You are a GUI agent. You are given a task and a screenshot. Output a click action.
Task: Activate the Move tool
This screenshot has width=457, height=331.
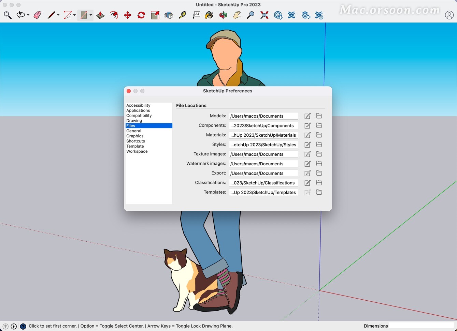click(x=128, y=15)
